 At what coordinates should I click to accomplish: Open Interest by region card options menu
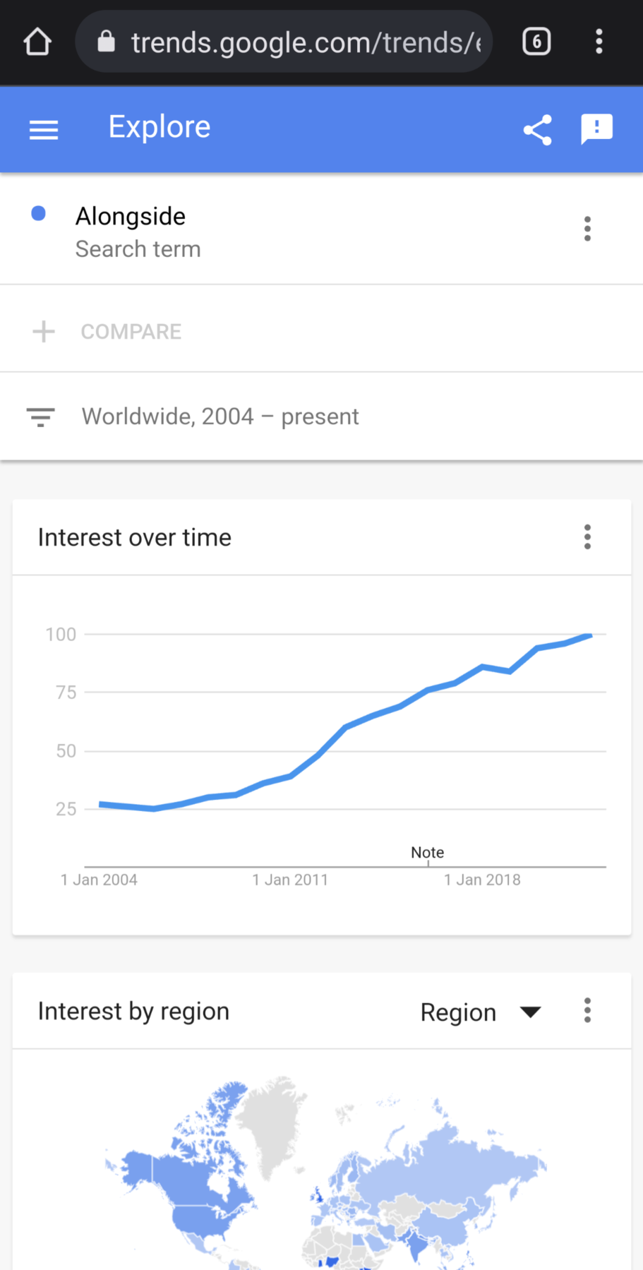click(x=587, y=1011)
